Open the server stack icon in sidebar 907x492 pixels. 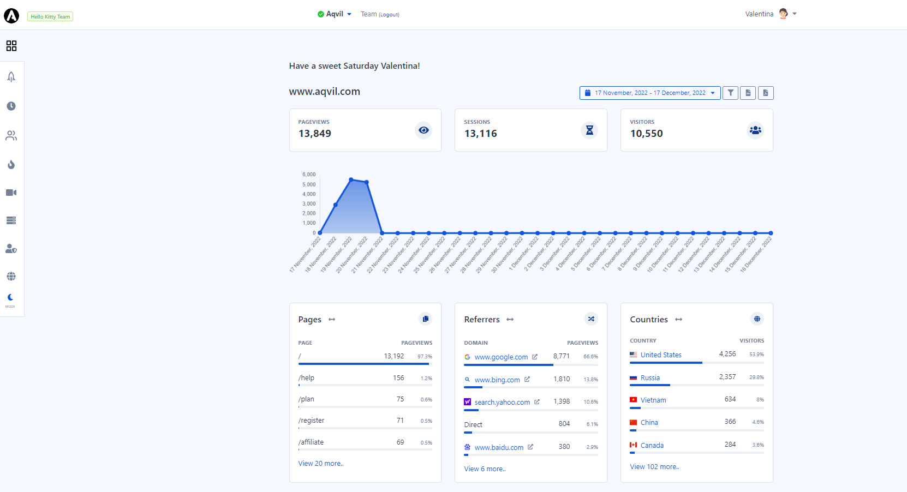[11, 220]
